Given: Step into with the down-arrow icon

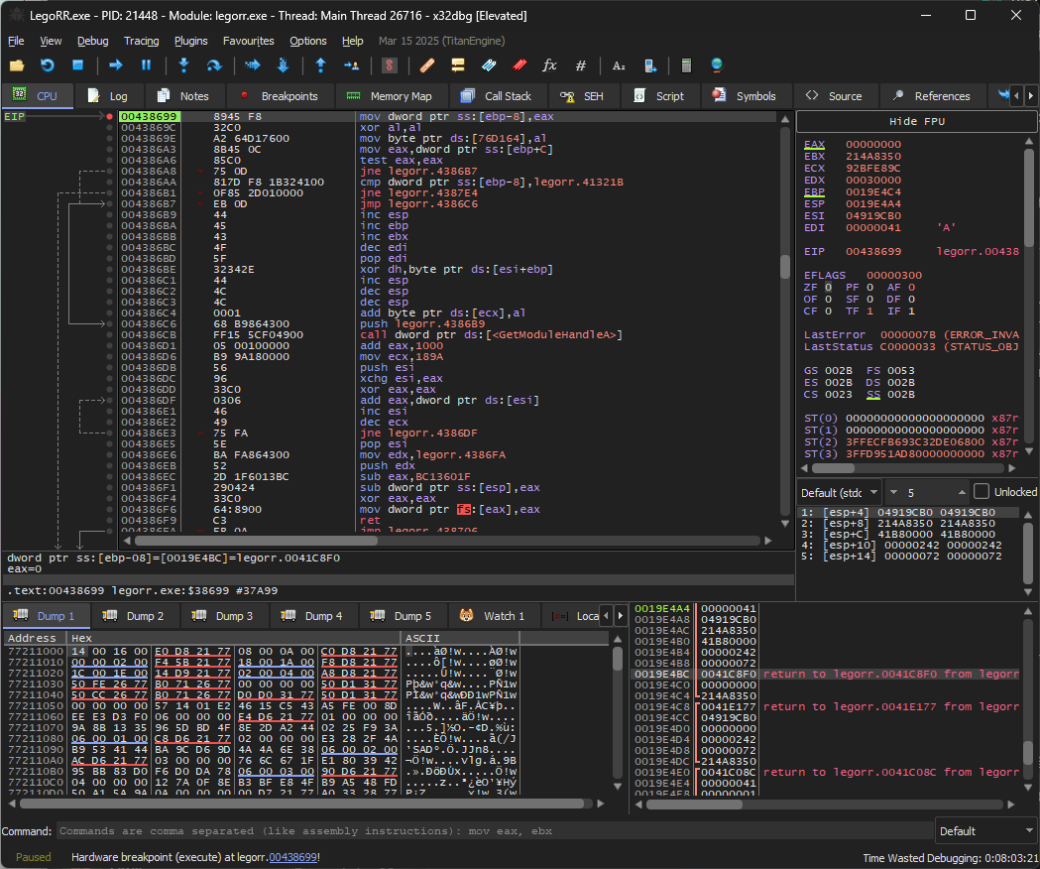Looking at the screenshot, I should pos(183,65).
